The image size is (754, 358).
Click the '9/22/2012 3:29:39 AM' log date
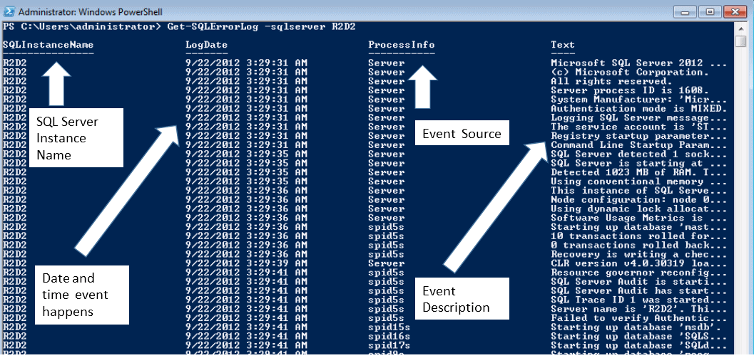pyautogui.click(x=247, y=263)
